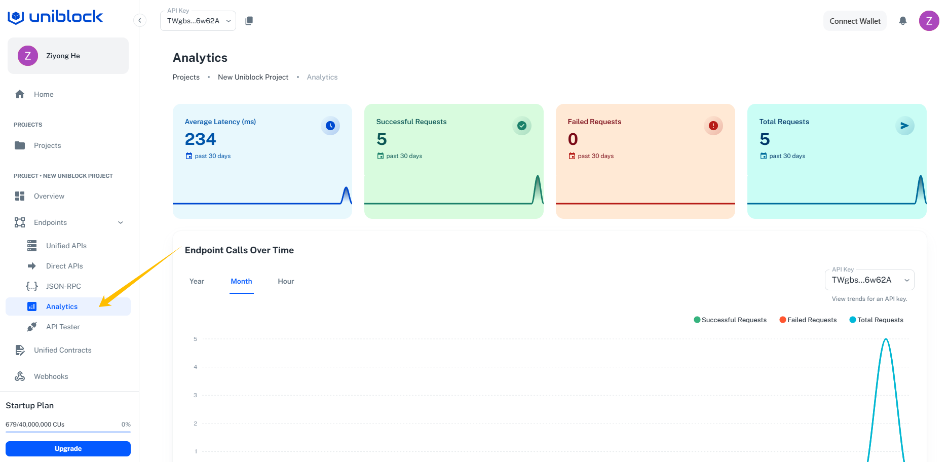Open Unified Contracts in the sidebar
This screenshot has height=462, width=948.
click(68, 350)
